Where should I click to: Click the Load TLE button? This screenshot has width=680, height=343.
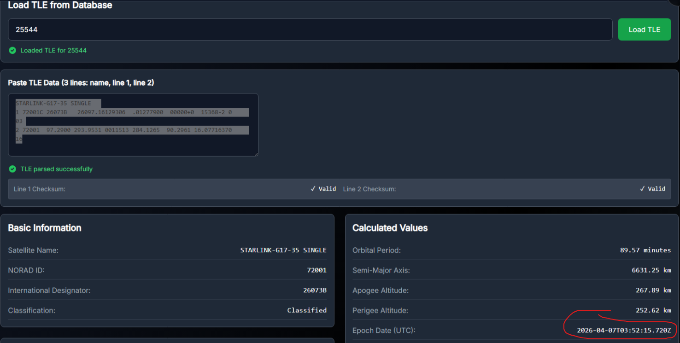click(x=644, y=29)
